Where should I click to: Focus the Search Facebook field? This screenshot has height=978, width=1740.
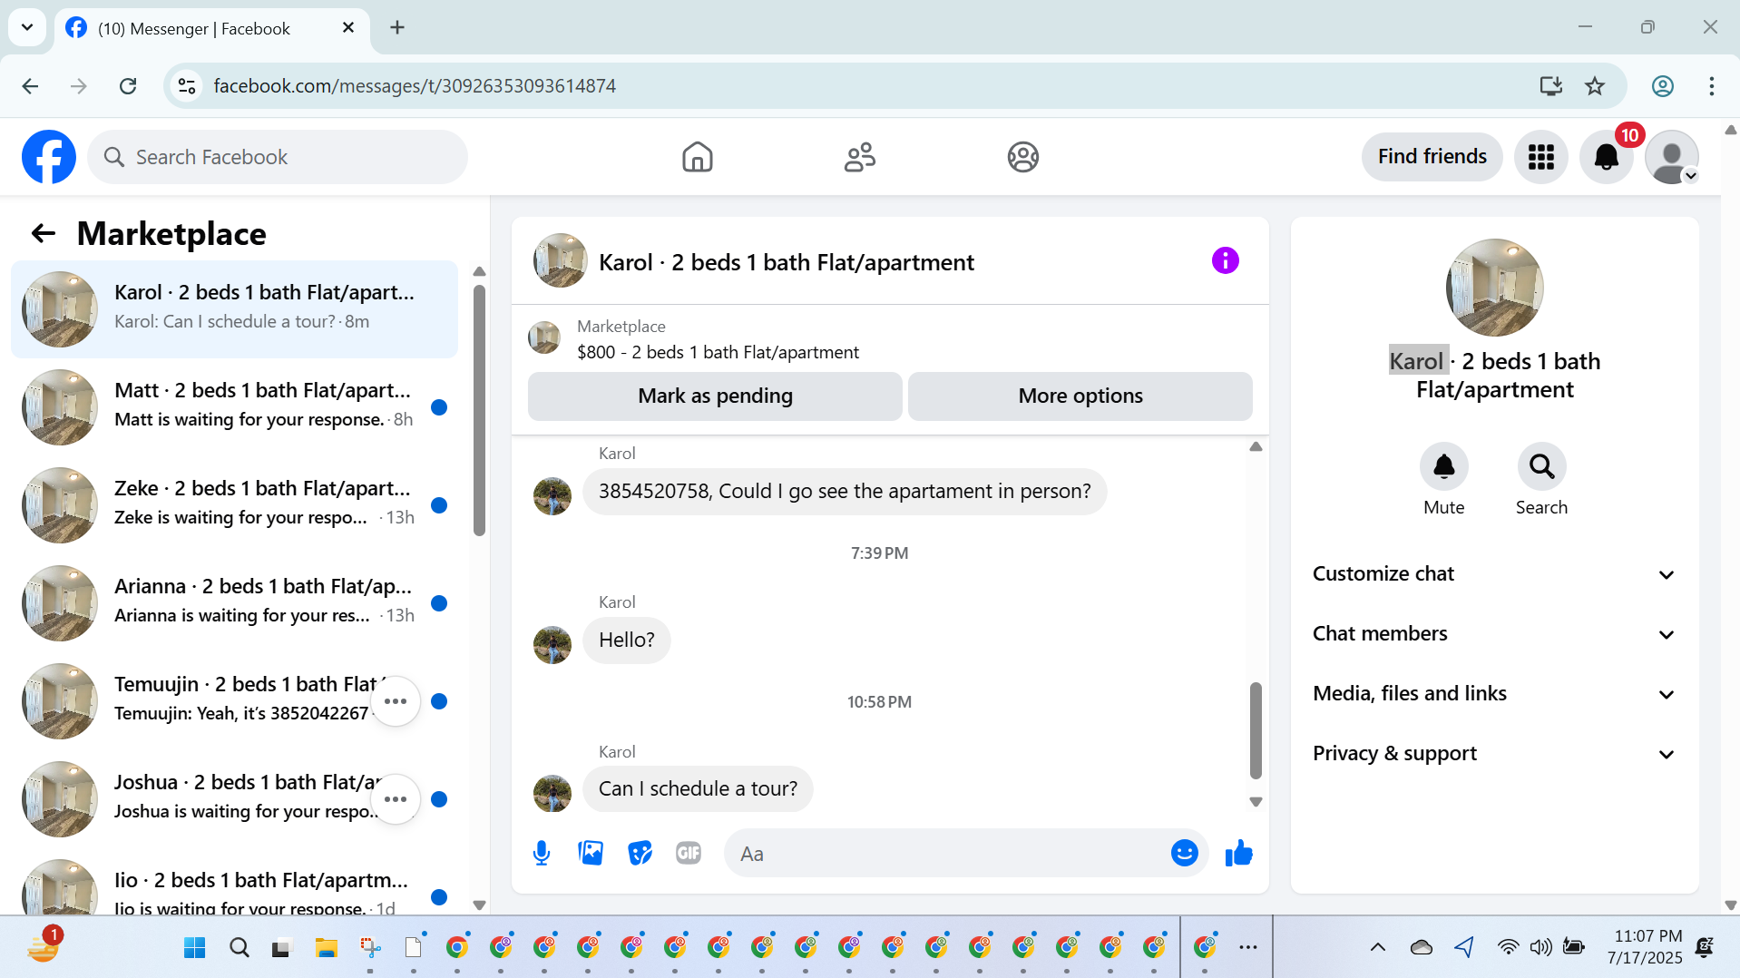(x=278, y=157)
